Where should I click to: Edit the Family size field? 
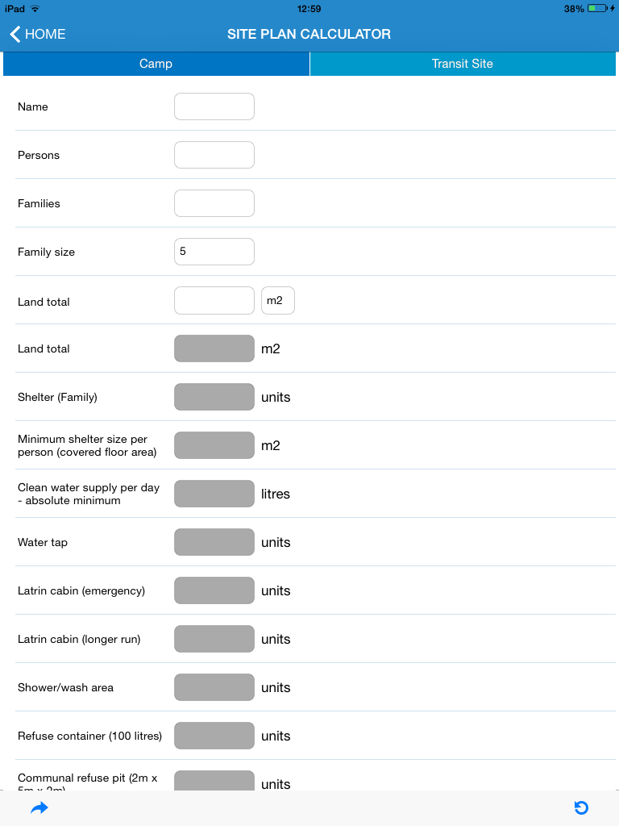pos(214,252)
